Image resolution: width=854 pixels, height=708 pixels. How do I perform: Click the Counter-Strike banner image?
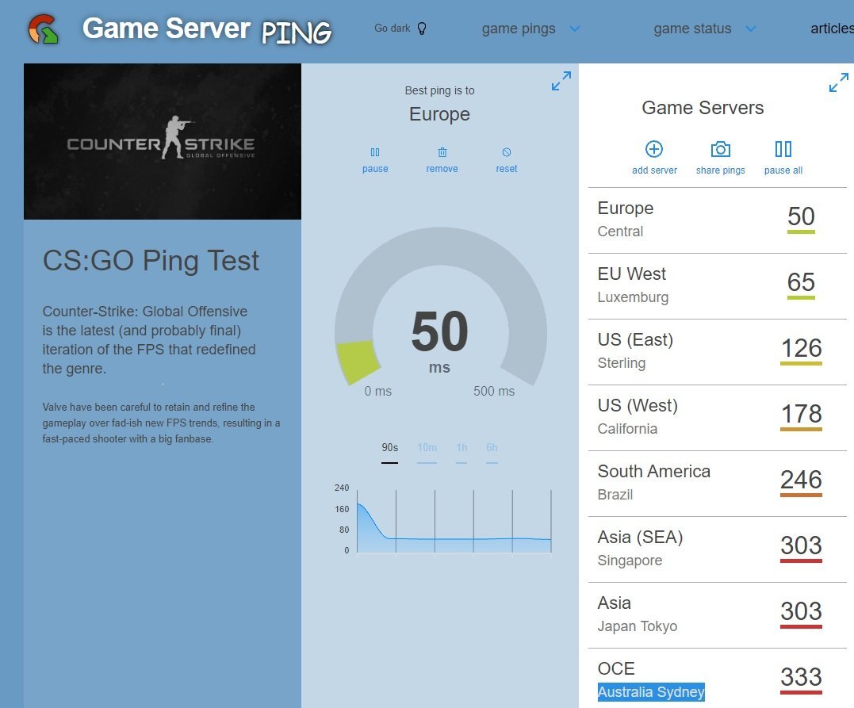[163, 142]
